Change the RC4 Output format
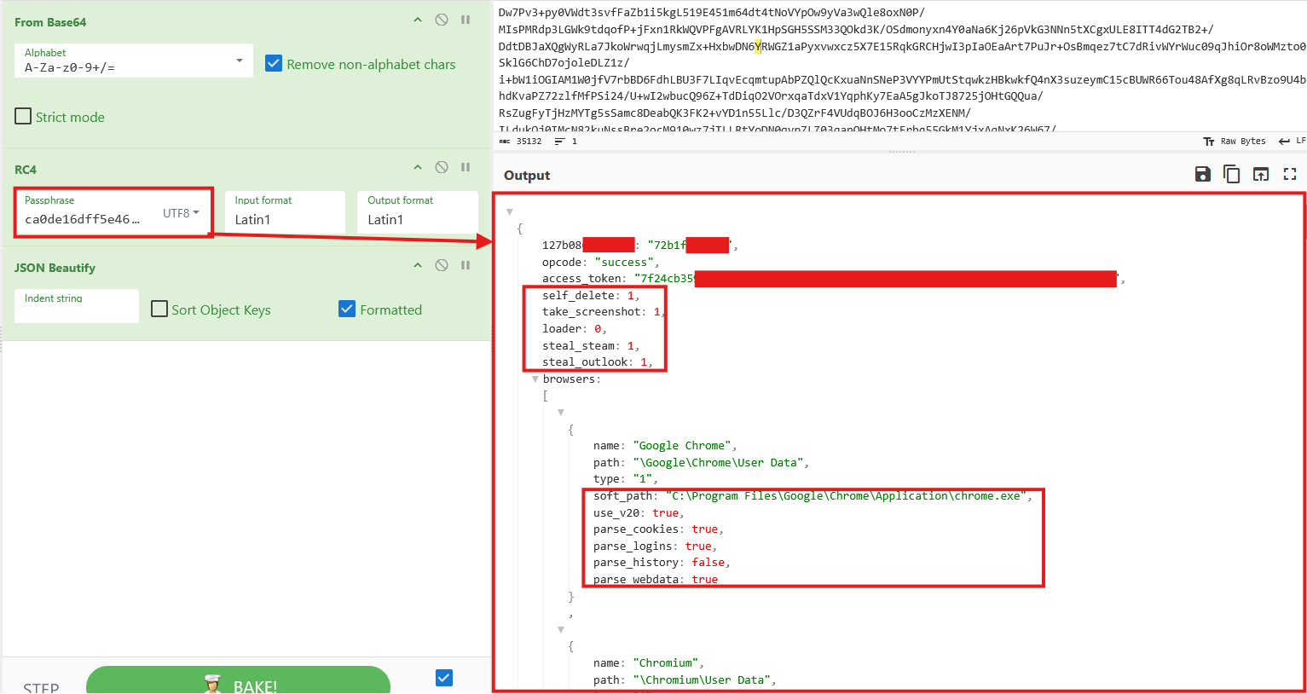The image size is (1307, 694). pos(417,212)
